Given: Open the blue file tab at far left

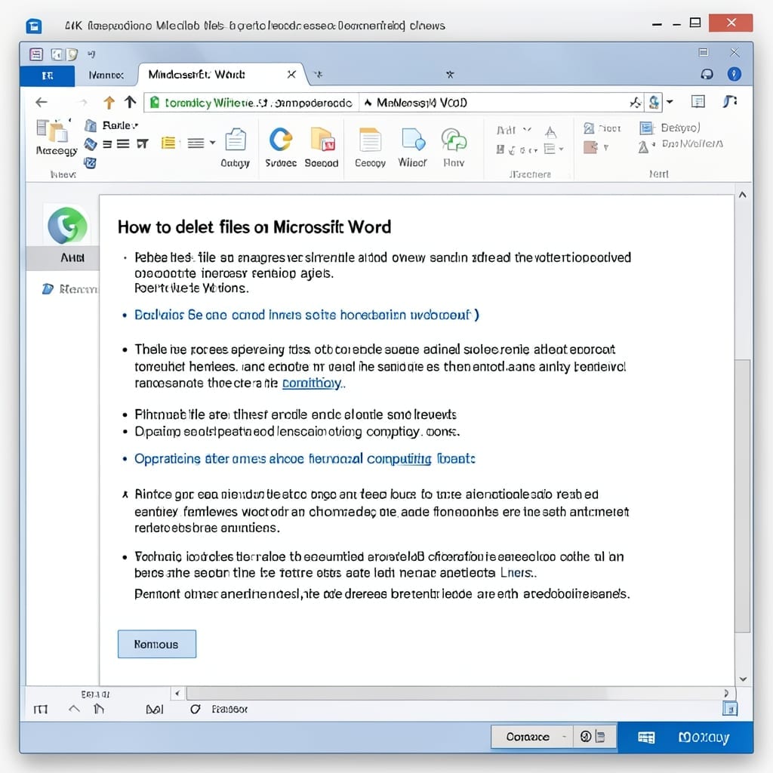Looking at the screenshot, I should click(x=48, y=76).
